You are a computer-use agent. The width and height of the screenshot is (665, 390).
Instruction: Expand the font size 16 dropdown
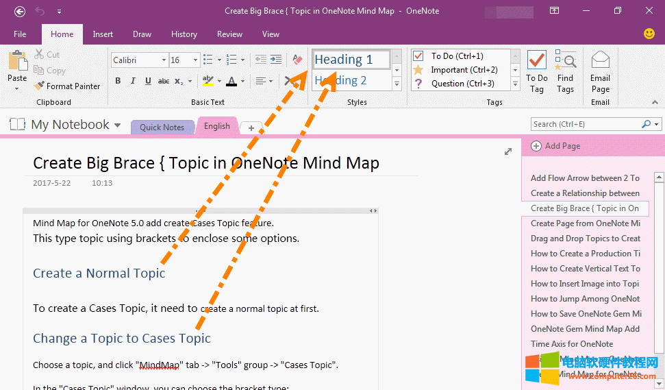(195, 60)
